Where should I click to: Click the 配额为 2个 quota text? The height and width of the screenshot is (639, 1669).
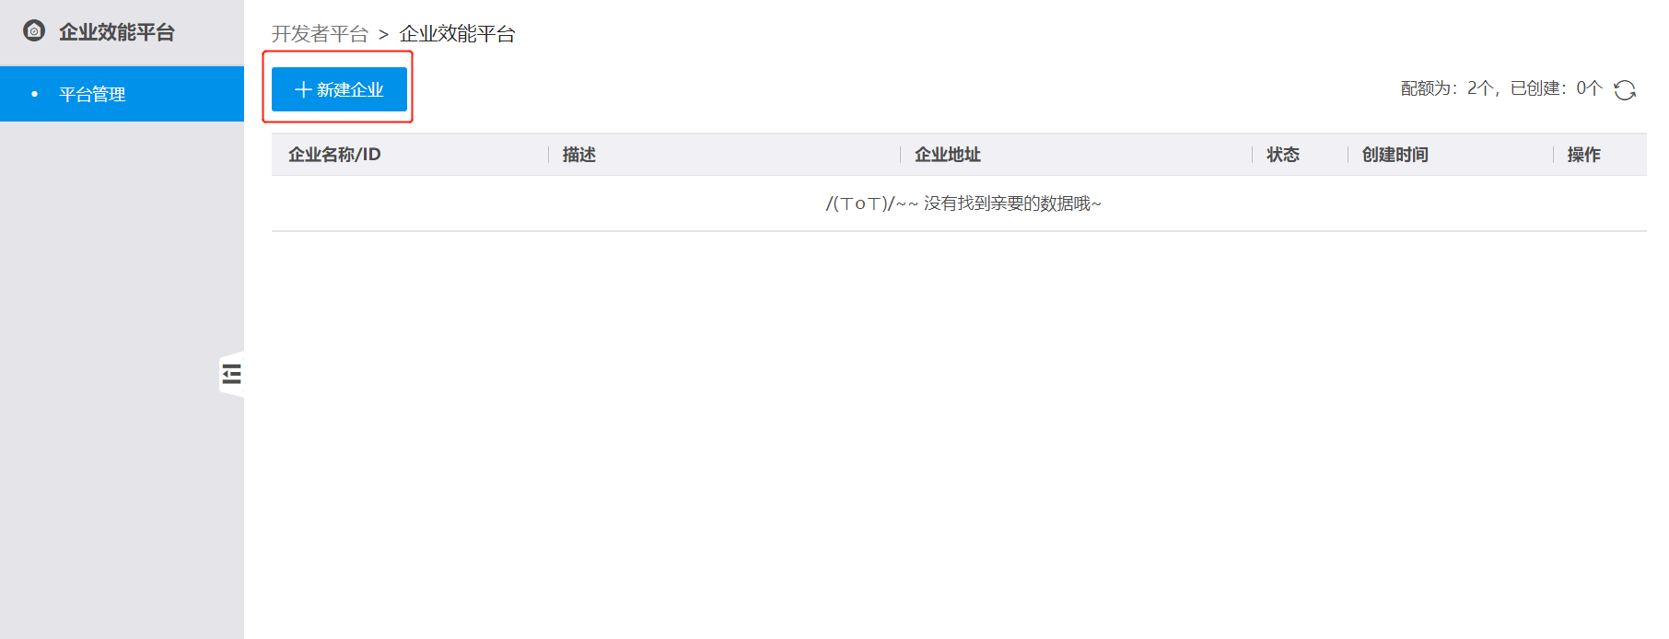coord(1447,88)
